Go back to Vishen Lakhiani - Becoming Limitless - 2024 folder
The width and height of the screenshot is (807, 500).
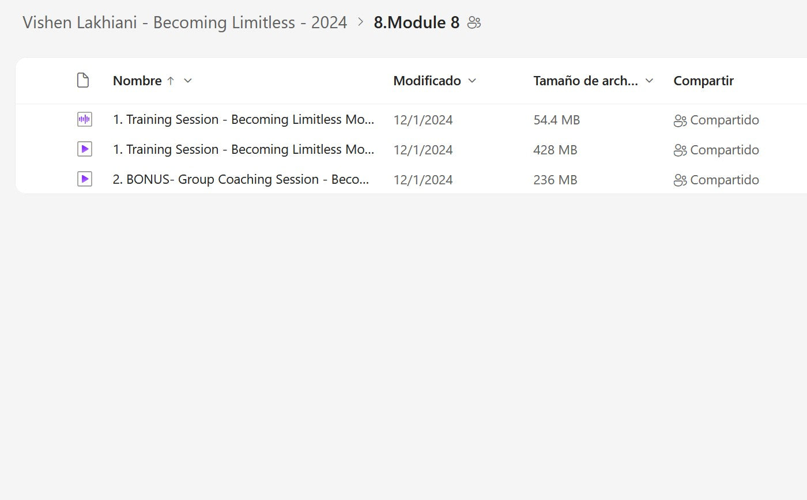coord(184,23)
